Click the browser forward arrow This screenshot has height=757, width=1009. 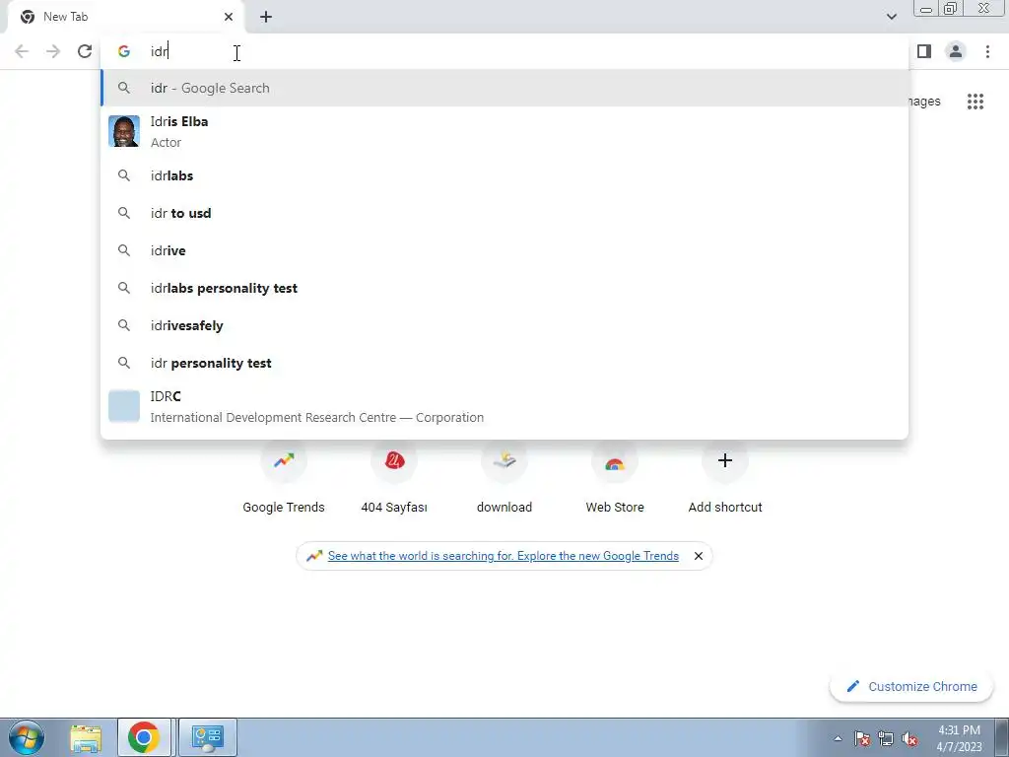[x=53, y=51]
